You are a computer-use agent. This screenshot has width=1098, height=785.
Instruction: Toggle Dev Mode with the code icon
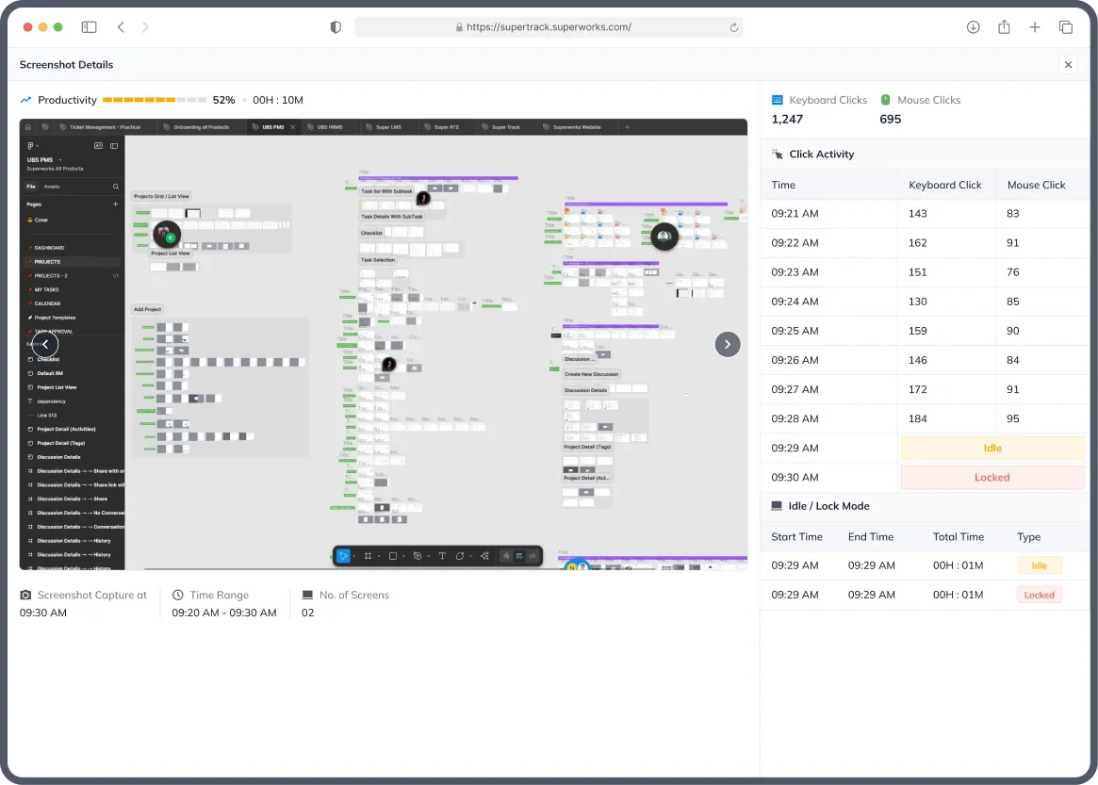(x=533, y=556)
